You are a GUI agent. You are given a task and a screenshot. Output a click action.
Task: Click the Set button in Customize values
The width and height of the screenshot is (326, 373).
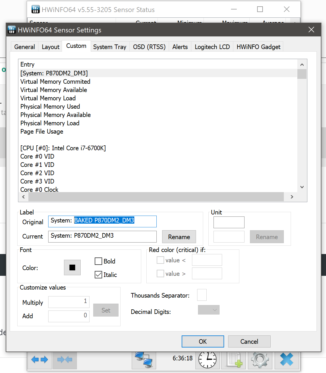tap(106, 310)
